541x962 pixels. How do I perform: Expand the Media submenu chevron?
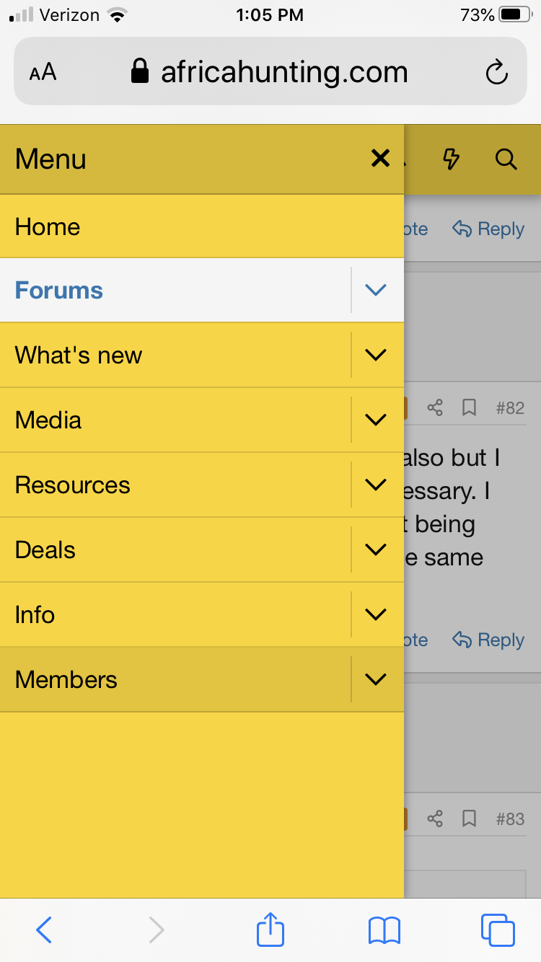377,420
